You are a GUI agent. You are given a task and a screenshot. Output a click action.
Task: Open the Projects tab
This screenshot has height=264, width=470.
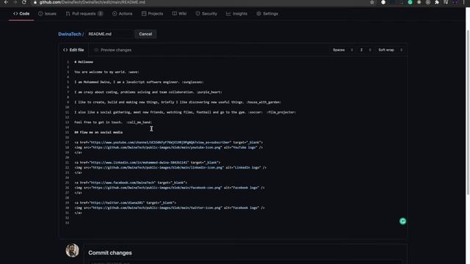pyautogui.click(x=152, y=13)
